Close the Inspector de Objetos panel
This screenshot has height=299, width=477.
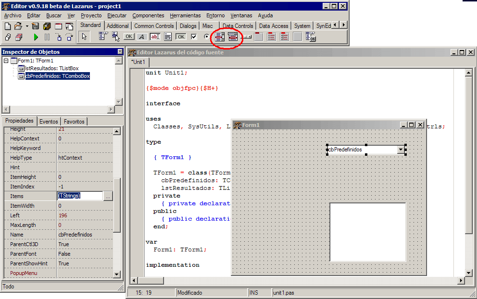tap(120, 52)
